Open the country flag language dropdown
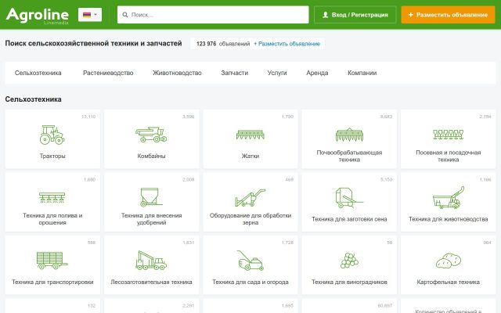501x313 pixels. (x=90, y=15)
